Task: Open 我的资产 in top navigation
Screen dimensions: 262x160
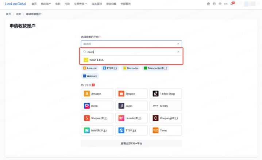Action: pos(46,4)
